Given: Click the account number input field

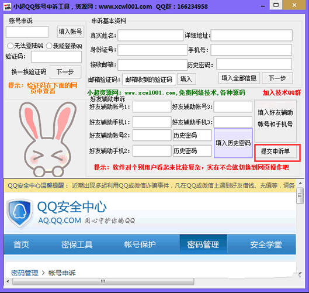Looking at the screenshot, I should [x=27, y=32].
